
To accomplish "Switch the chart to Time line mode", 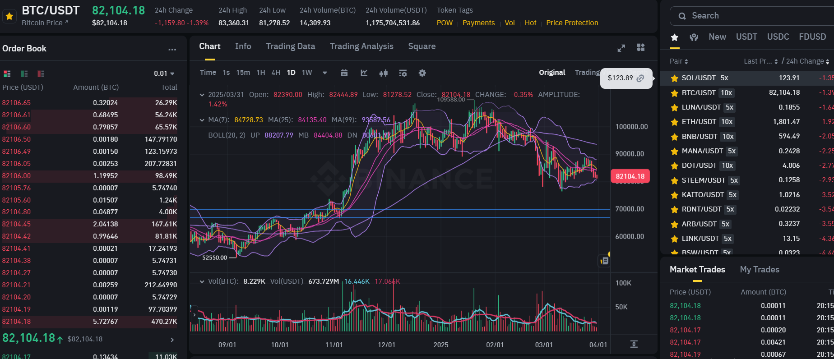I will [x=208, y=73].
